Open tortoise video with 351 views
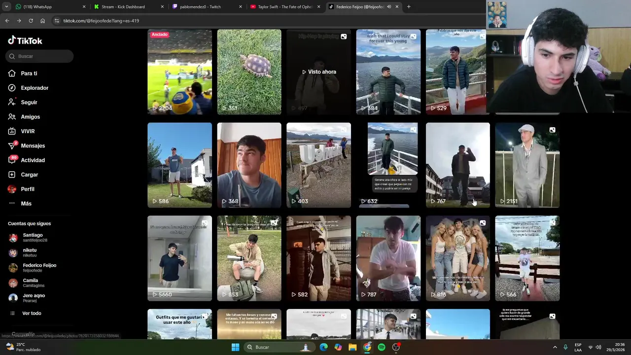631x355 pixels. pos(249,72)
